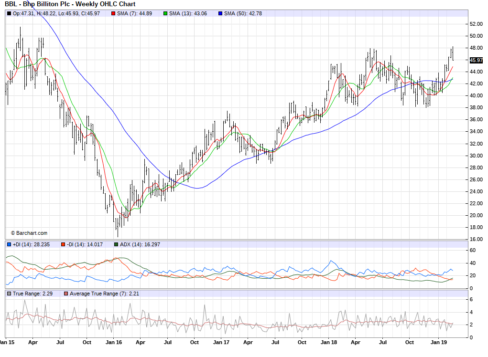Screen dimensions: 488x357
Task: Click the SMA (50): 42.78 legend text
Action: point(243,13)
